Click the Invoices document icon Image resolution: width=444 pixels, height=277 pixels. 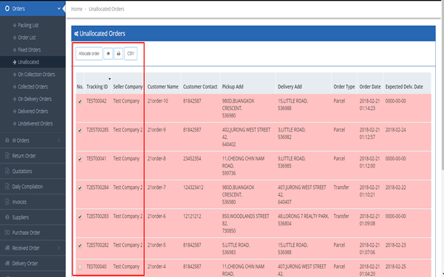(7, 202)
